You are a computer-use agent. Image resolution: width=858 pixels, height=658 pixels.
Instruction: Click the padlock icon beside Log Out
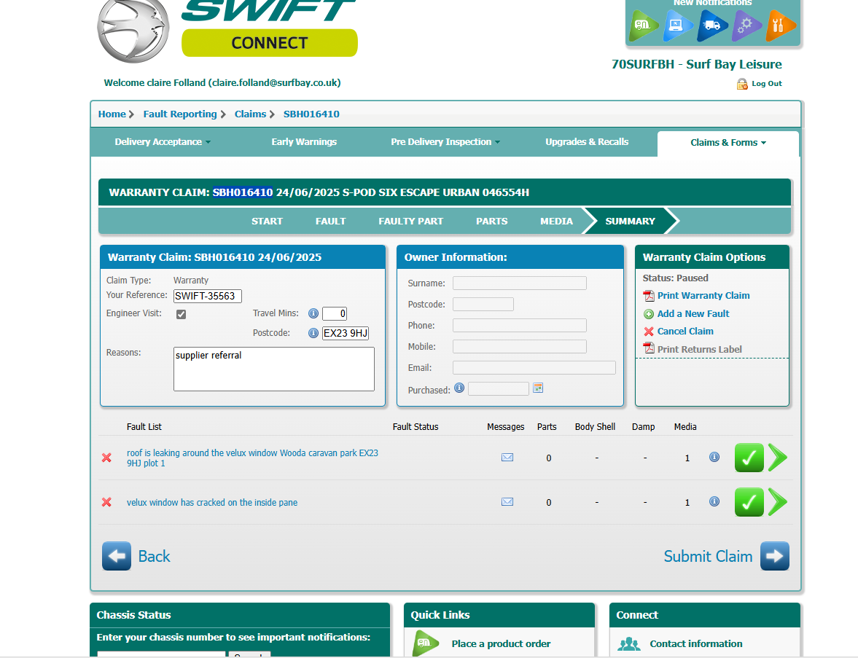pyautogui.click(x=742, y=84)
